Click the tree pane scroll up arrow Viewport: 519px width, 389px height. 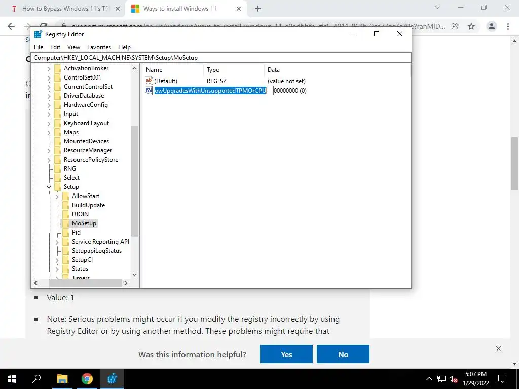click(134, 69)
